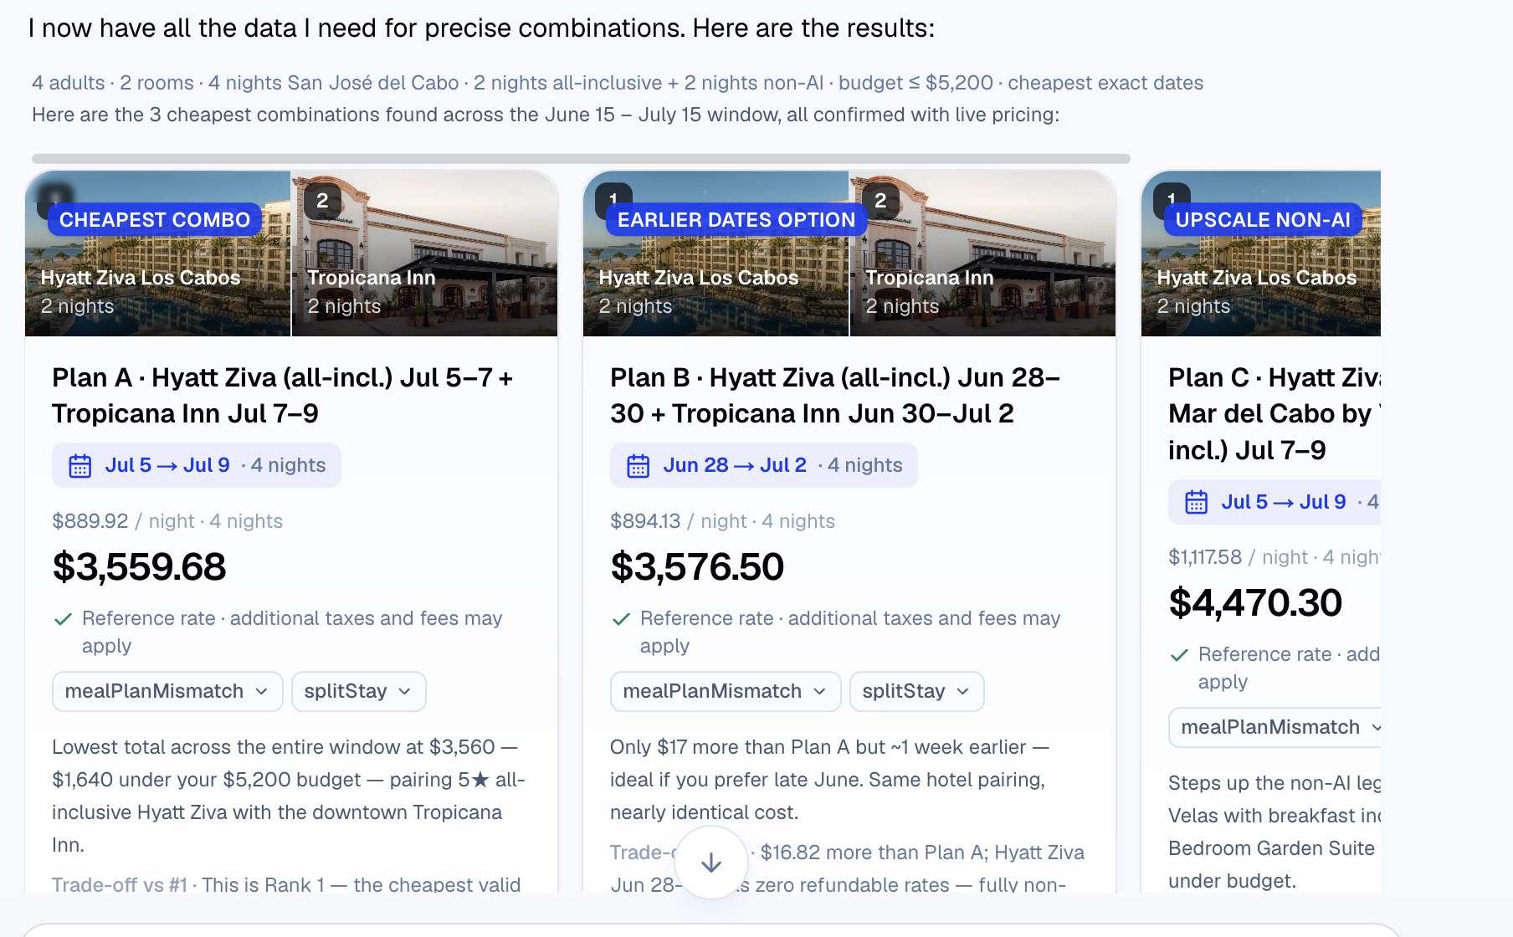Open Plan A Tropicana Inn thumbnail image

(x=424, y=253)
